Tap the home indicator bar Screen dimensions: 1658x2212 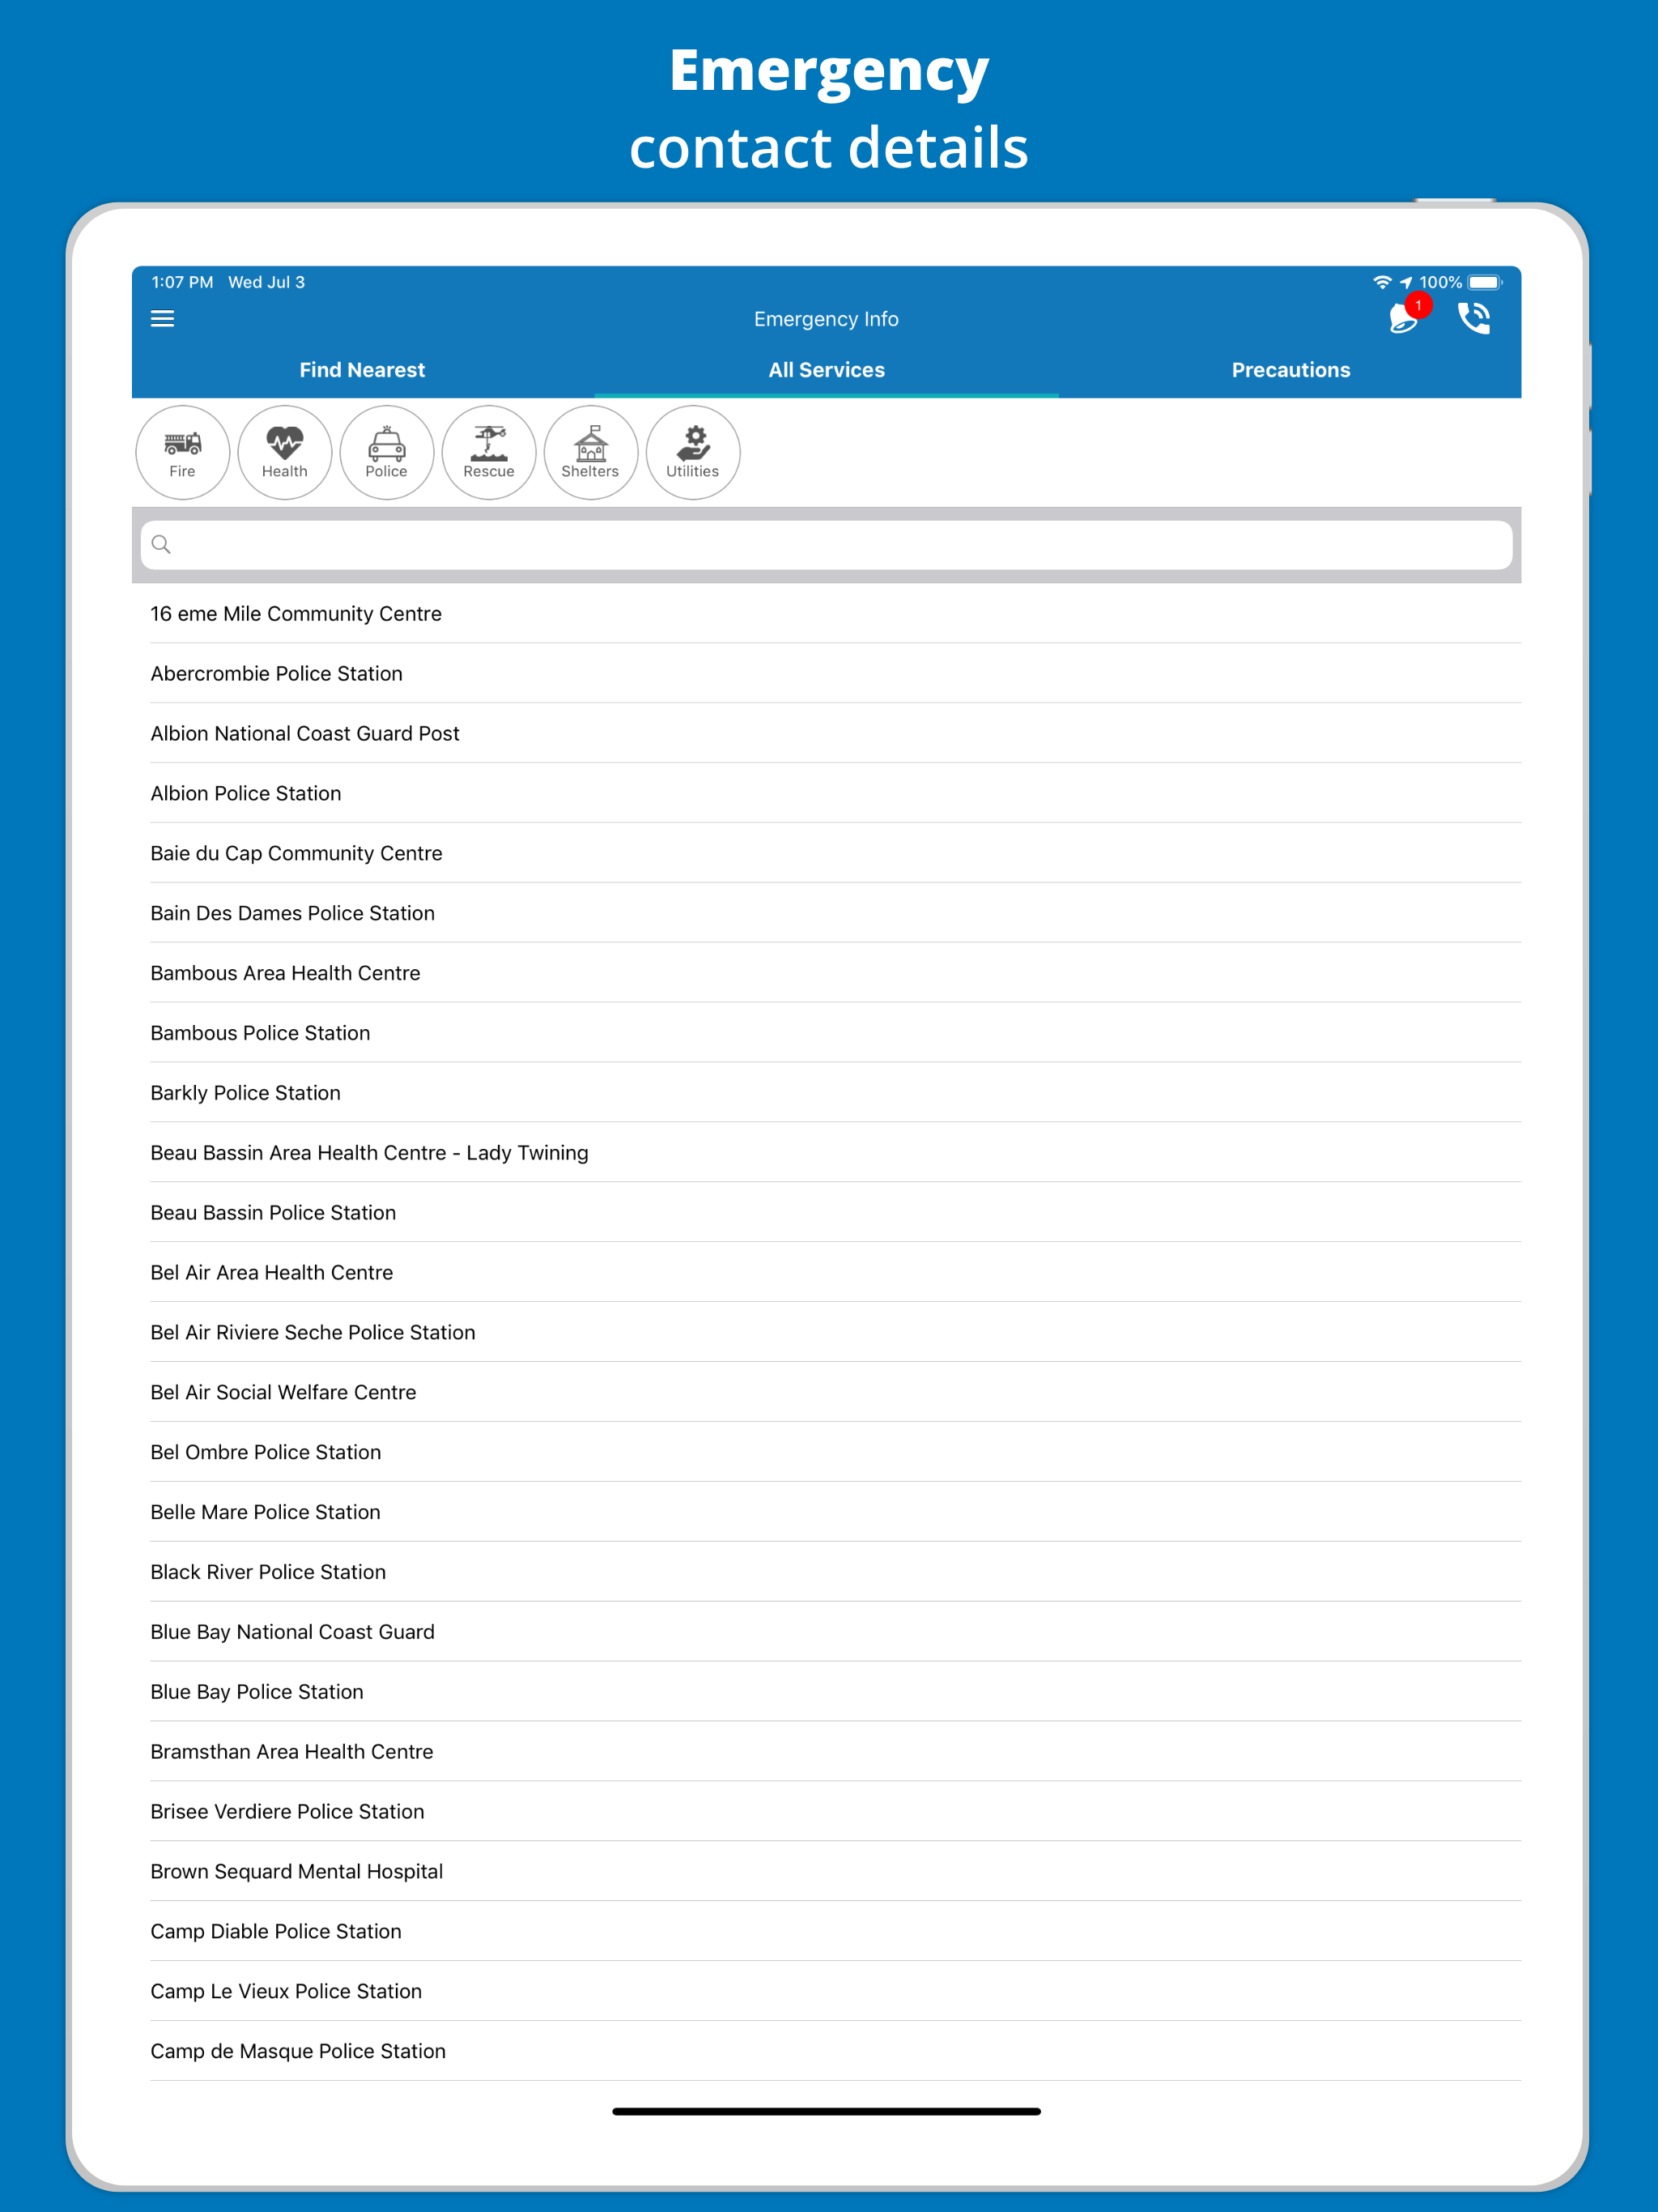click(826, 2111)
